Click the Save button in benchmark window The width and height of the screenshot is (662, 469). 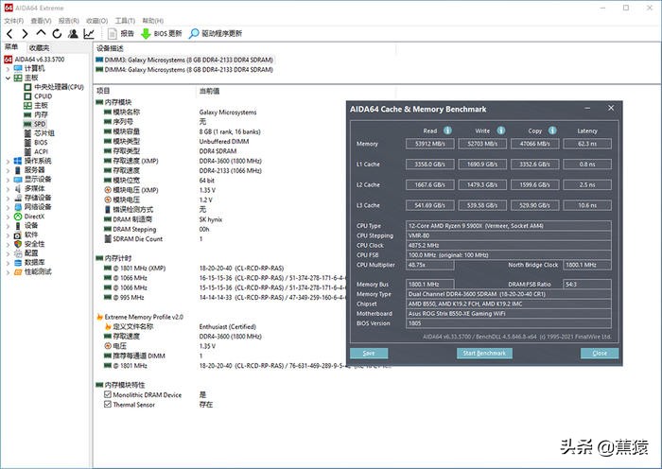(369, 354)
